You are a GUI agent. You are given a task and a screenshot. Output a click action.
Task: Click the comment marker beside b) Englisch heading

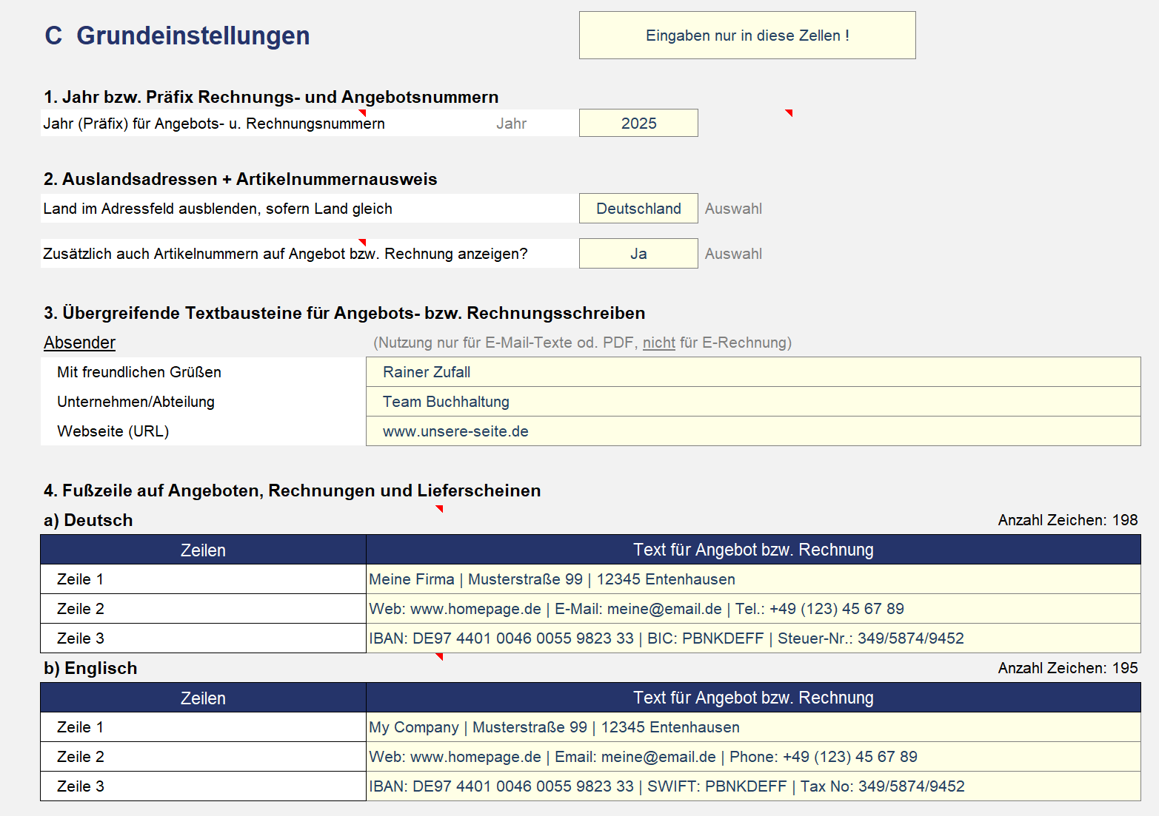point(440,656)
